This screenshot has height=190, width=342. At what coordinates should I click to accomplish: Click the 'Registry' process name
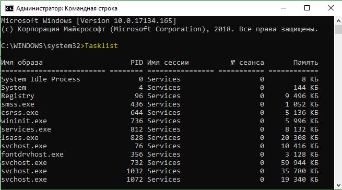18,96
